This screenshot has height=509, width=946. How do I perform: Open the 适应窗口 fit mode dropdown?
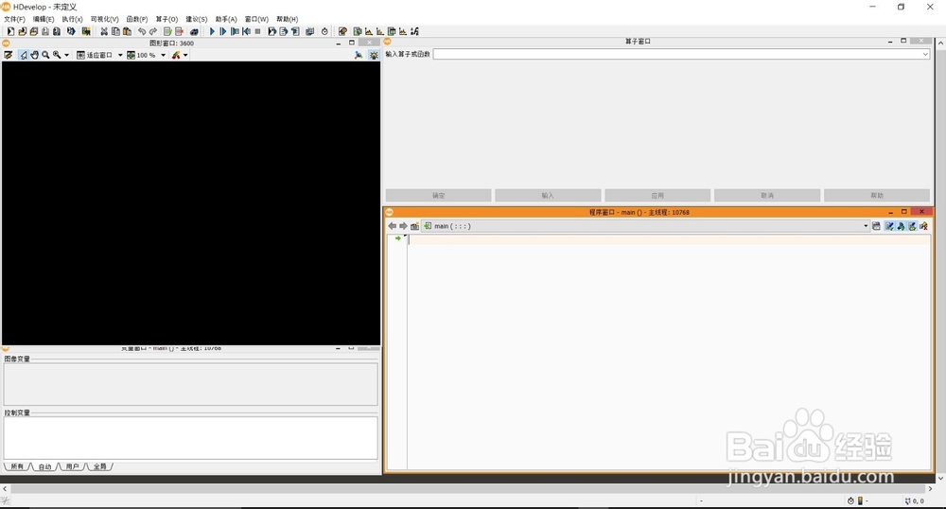[120, 55]
